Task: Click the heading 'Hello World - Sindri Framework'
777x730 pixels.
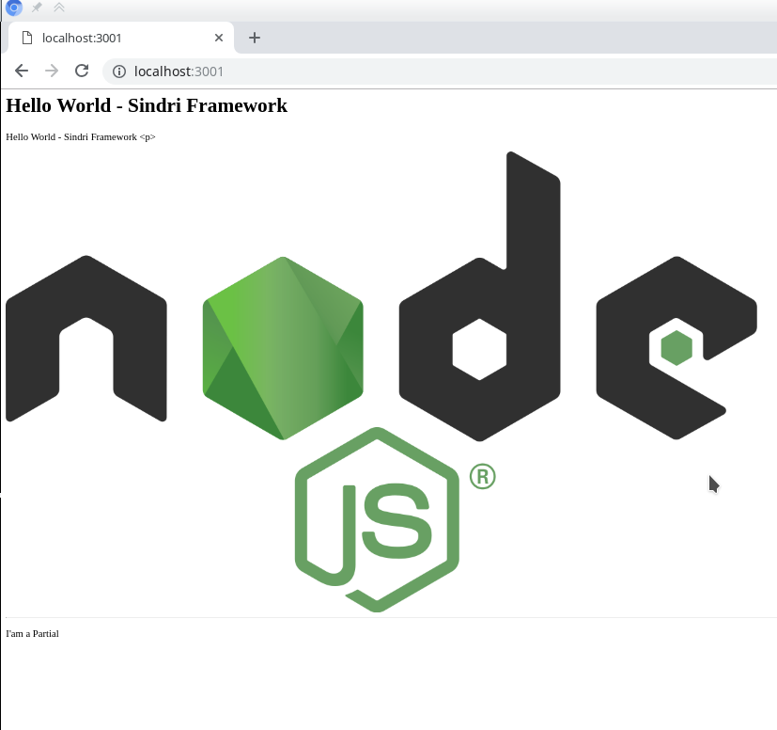Action: point(147,105)
